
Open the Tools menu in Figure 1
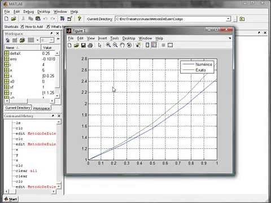(x=115, y=38)
